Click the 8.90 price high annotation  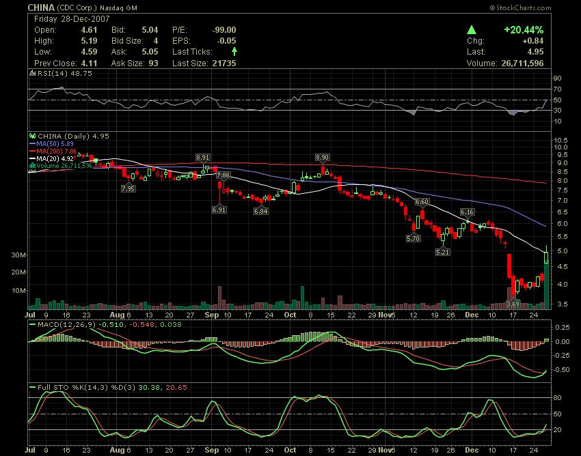tap(323, 157)
